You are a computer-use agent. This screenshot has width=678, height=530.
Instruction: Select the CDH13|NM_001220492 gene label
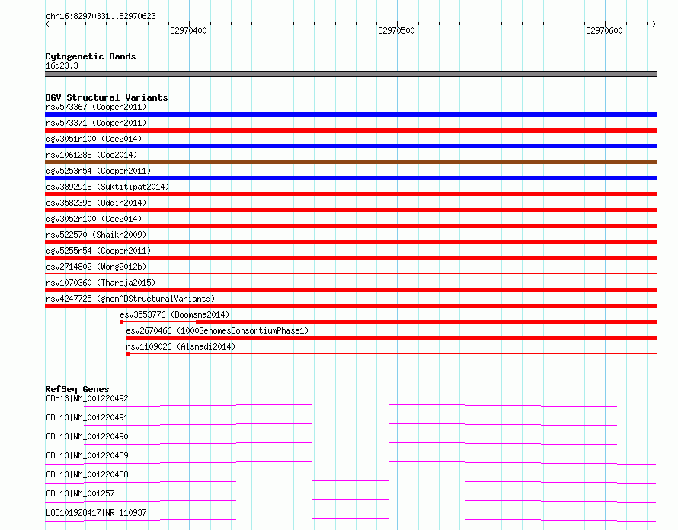tap(87, 398)
